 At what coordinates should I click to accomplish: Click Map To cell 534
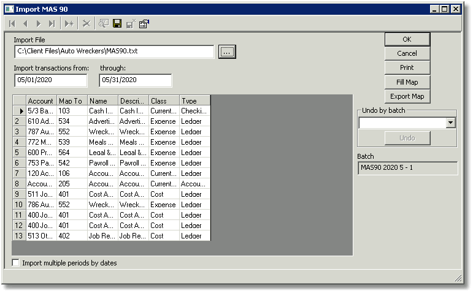[x=72, y=121]
